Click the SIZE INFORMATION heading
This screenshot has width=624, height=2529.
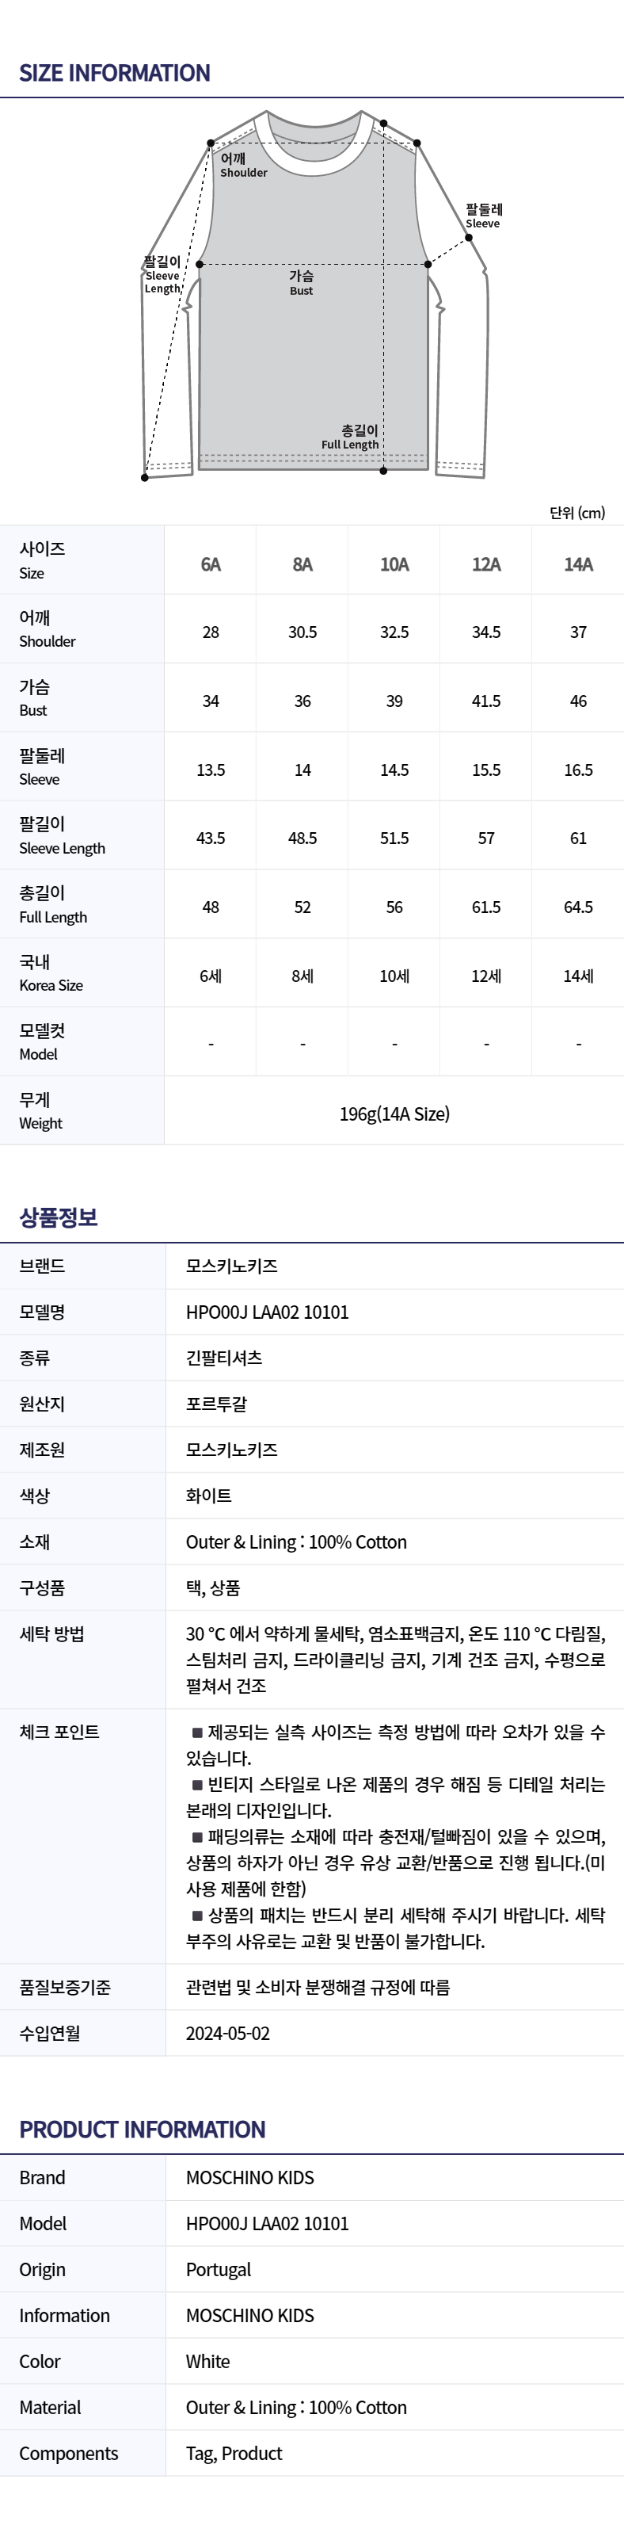click(115, 74)
